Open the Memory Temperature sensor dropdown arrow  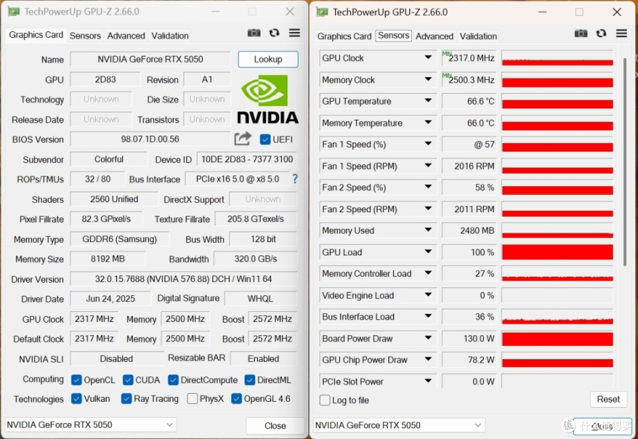tap(428, 122)
